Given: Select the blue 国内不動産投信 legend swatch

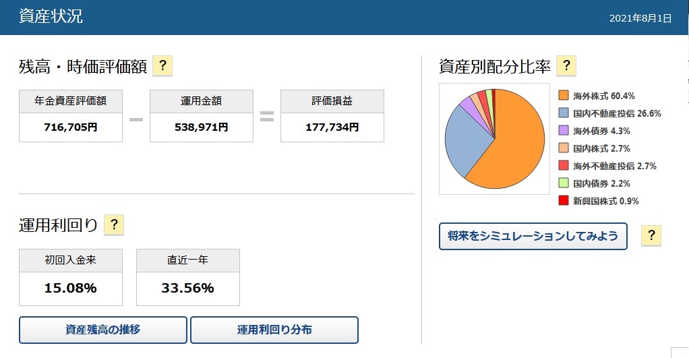Looking at the screenshot, I should tap(564, 113).
